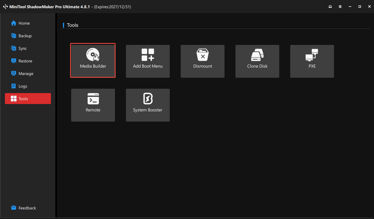Open the Remote control tool
The height and width of the screenshot is (219, 374).
(x=93, y=105)
